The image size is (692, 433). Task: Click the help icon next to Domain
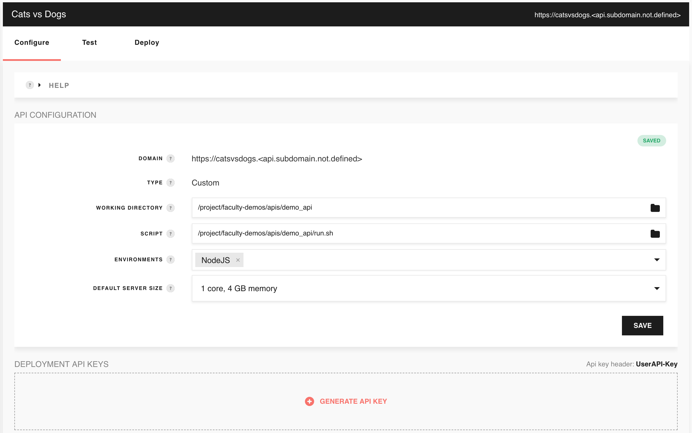[x=171, y=158]
